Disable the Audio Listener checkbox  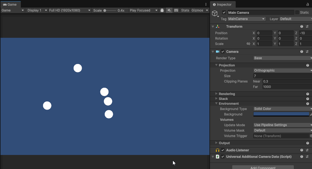tap(223, 150)
